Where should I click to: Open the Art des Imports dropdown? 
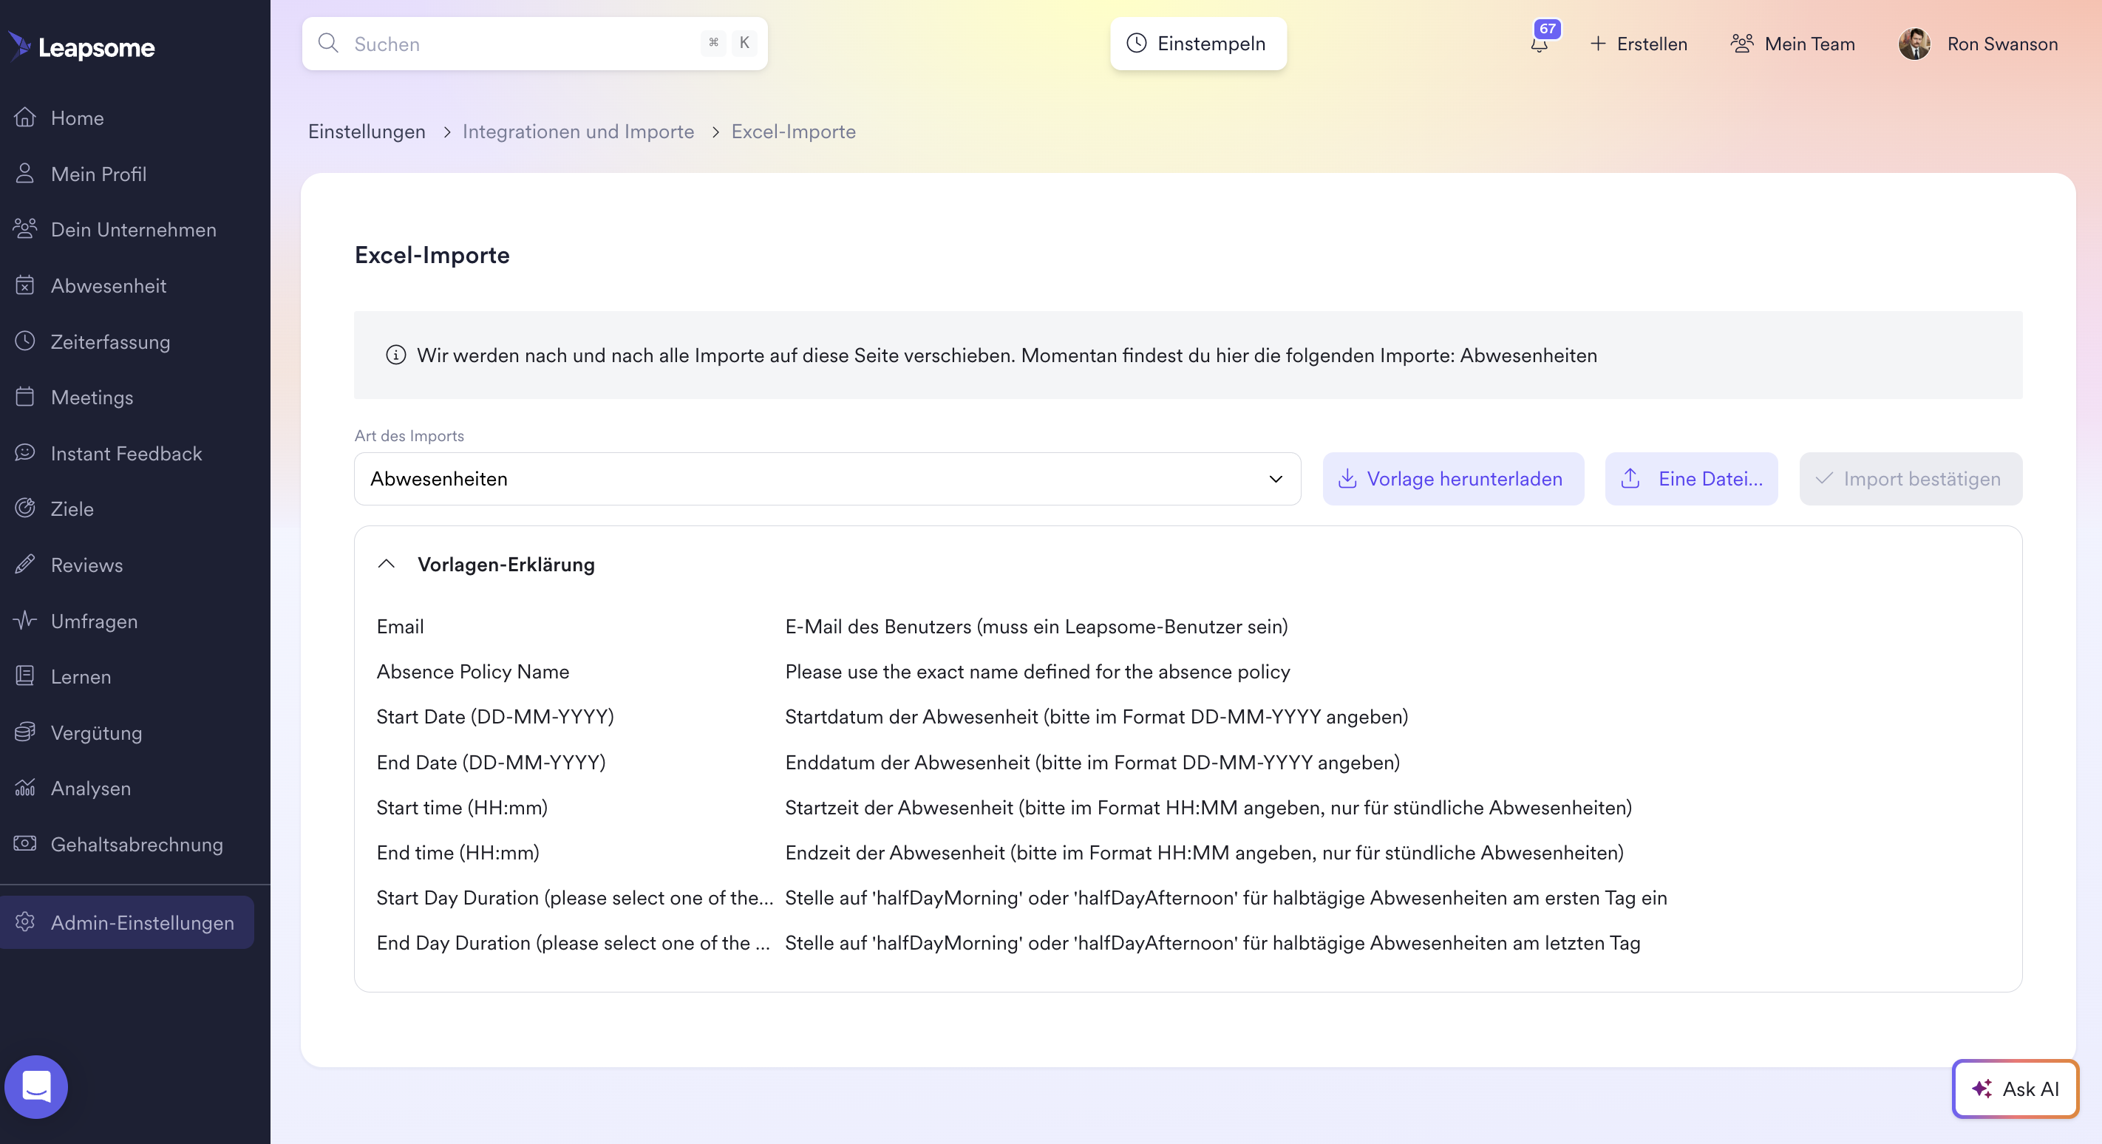coord(826,479)
